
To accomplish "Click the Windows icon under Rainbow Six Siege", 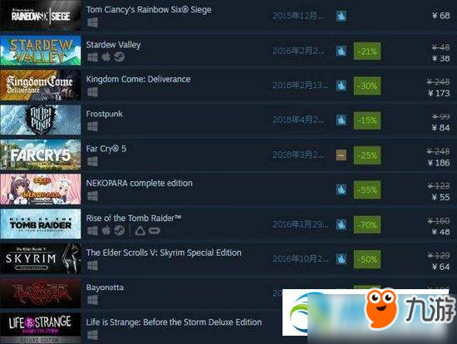I will 93,22.
